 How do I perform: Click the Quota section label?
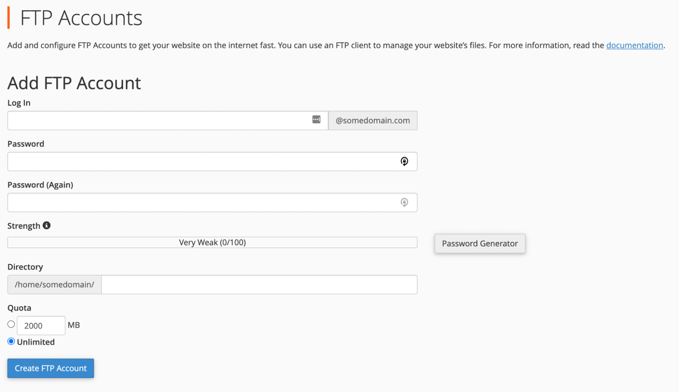(19, 308)
